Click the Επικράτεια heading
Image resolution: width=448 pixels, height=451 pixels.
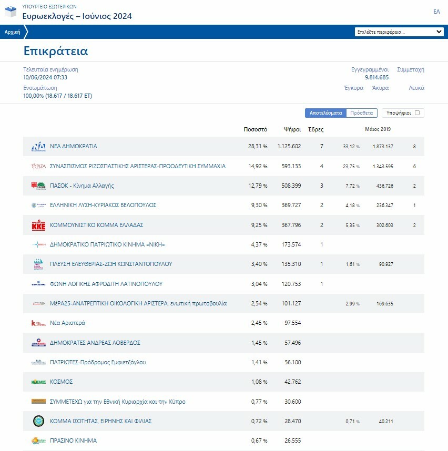(x=56, y=51)
